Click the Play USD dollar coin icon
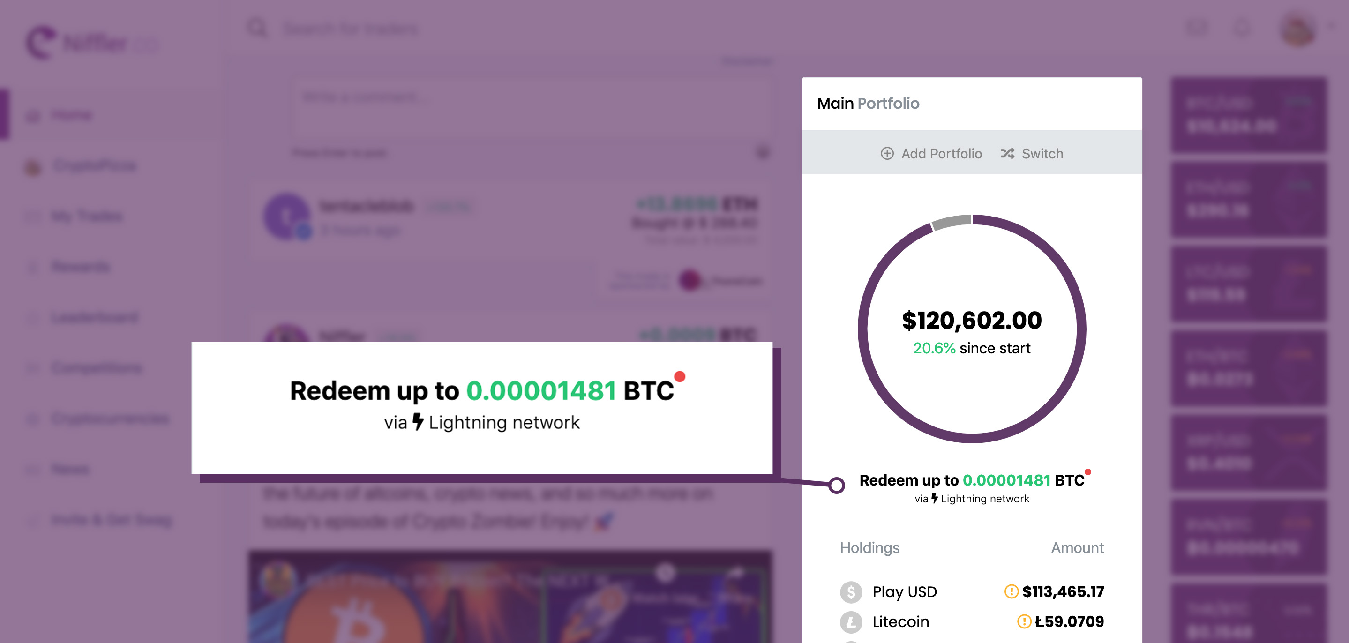Viewport: 1349px width, 643px height. coord(851,592)
